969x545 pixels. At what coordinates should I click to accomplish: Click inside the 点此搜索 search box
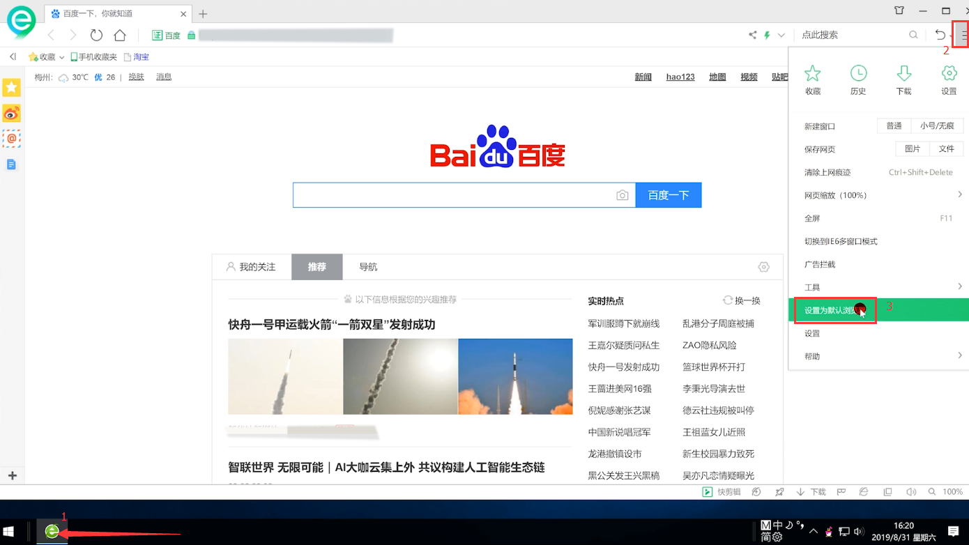(850, 35)
